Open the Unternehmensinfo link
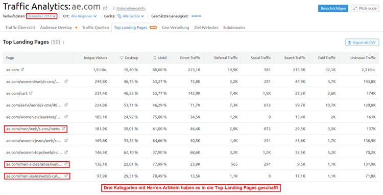The height and width of the screenshot is (195, 383). click(x=131, y=9)
